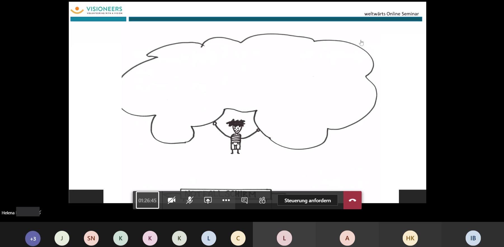
Task: Select participant avatar SN
Action: [91, 238]
